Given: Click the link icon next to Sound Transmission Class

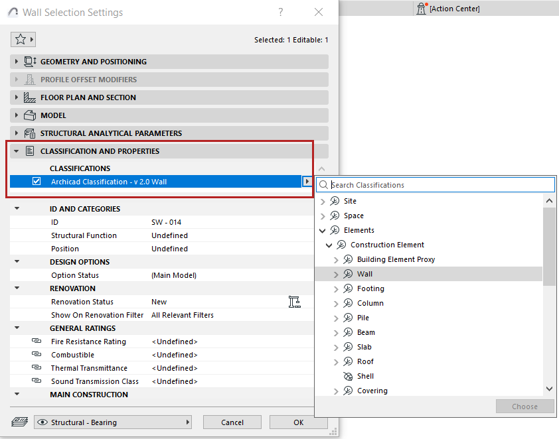Looking at the screenshot, I should point(37,380).
